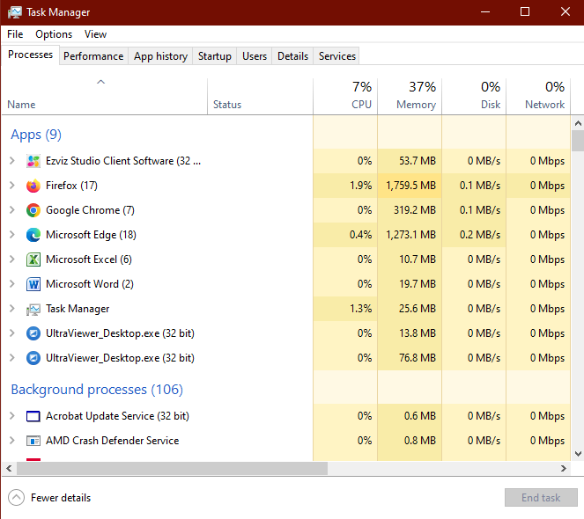Sort by the Disk column header
Screen dimensions: 584x519
click(x=474, y=97)
